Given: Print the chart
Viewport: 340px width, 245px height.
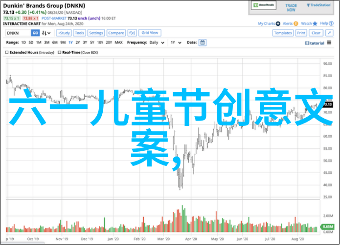Looking at the screenshot, I should (301, 33).
